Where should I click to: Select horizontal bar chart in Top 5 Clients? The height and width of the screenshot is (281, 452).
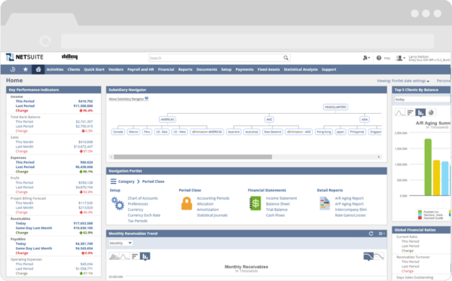point(411,112)
